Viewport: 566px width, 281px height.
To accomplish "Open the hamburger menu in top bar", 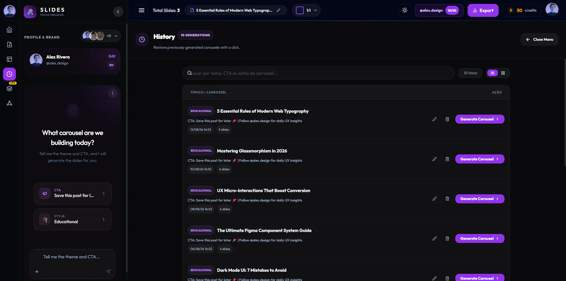I will click(x=141, y=10).
